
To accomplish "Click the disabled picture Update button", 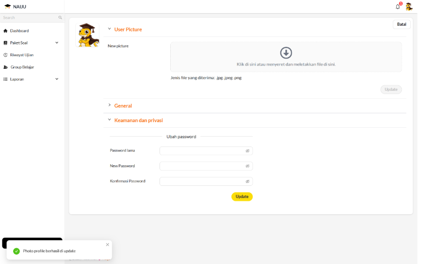I will (391, 89).
